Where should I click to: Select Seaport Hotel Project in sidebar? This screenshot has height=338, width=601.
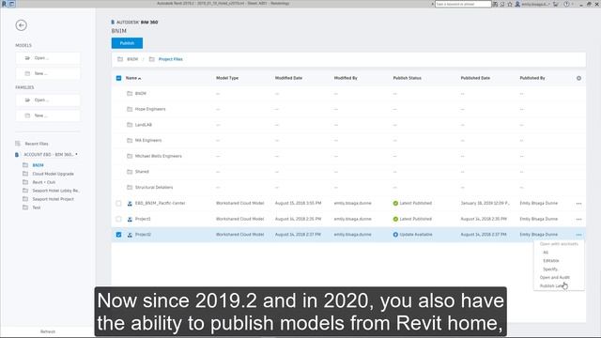[x=53, y=199]
